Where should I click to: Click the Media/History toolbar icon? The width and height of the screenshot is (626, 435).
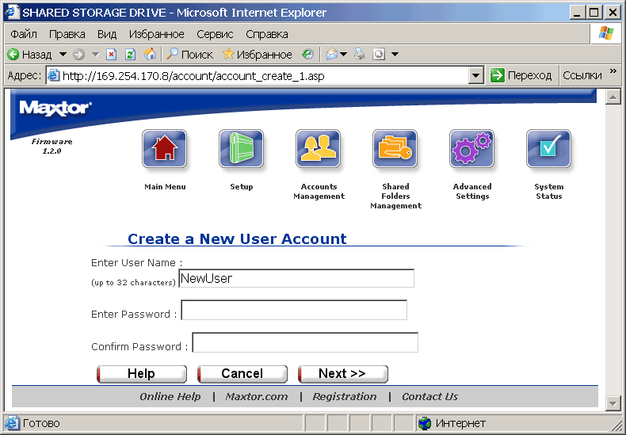(307, 54)
